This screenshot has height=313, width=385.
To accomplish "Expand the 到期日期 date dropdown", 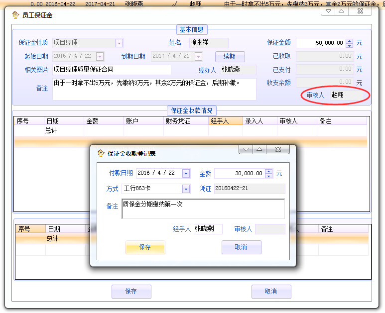I will [x=198, y=56].
